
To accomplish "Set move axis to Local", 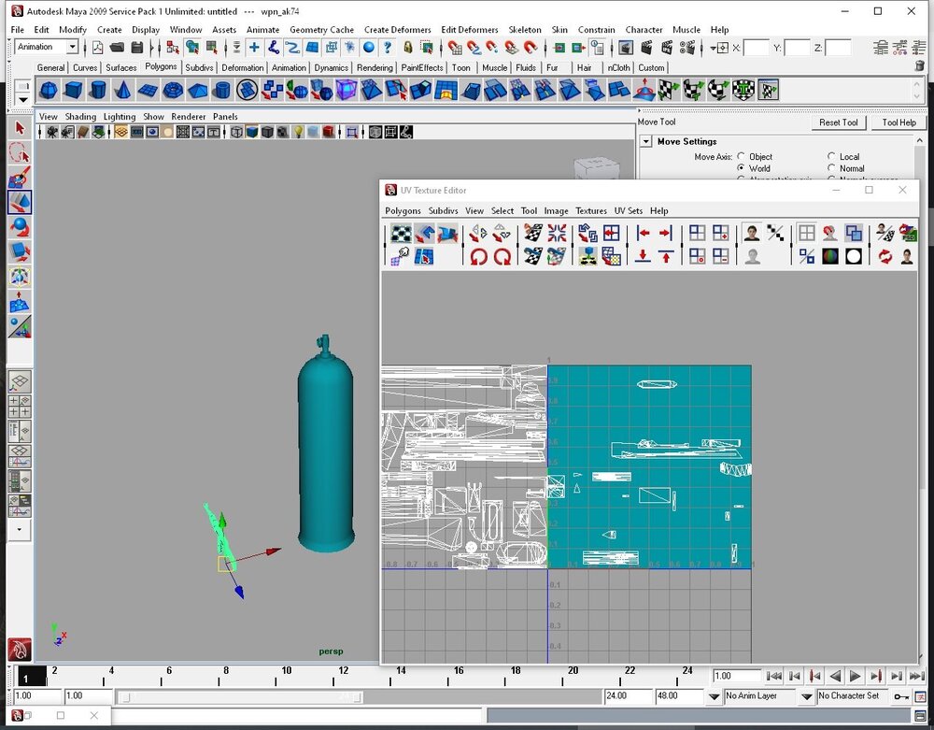I will pyautogui.click(x=831, y=157).
